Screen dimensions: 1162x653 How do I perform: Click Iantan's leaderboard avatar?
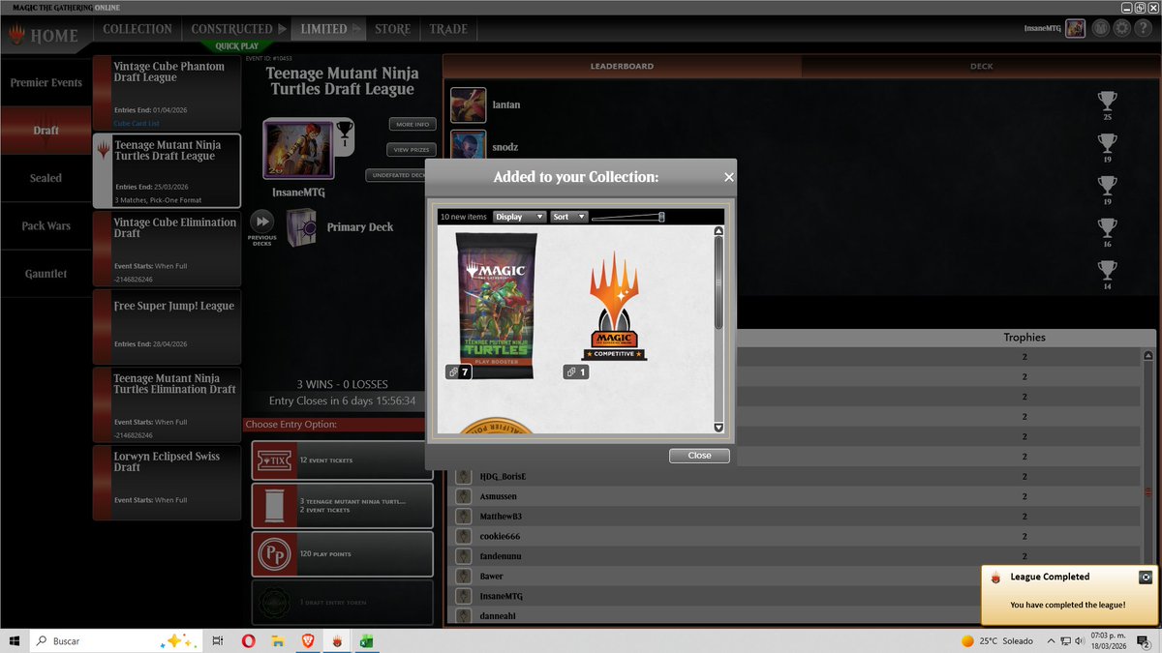[469, 104]
